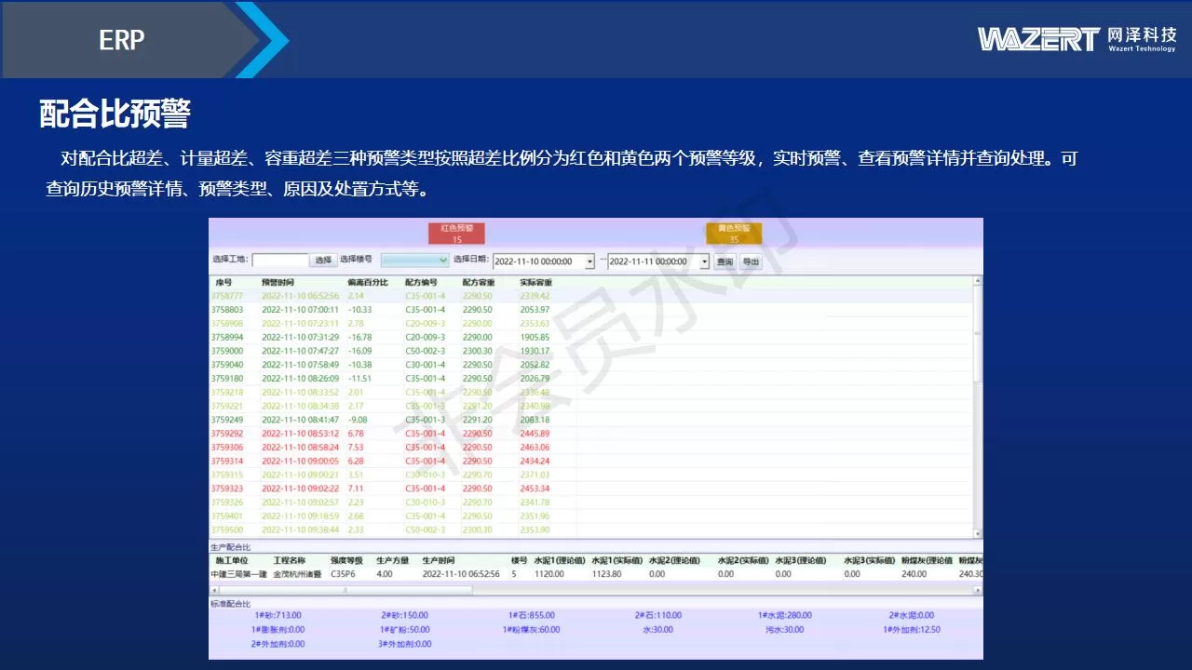Viewport: 1192px width, 670px height.
Task: Click the actual density value 2463.06
Action: pyautogui.click(x=535, y=448)
